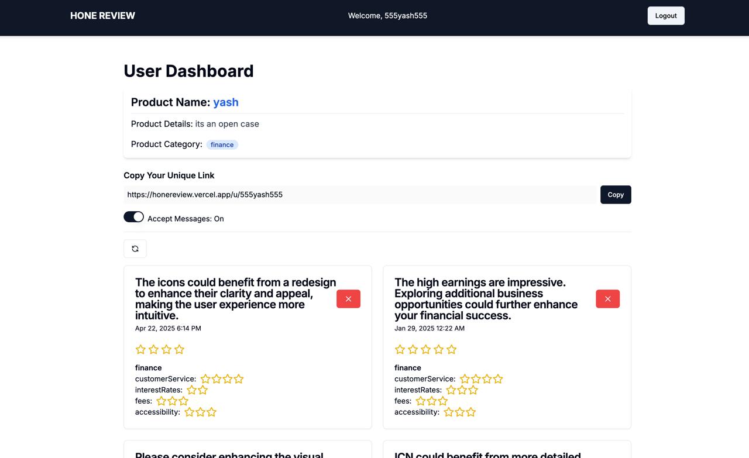Copy the unique link with Copy button

[x=616, y=195]
